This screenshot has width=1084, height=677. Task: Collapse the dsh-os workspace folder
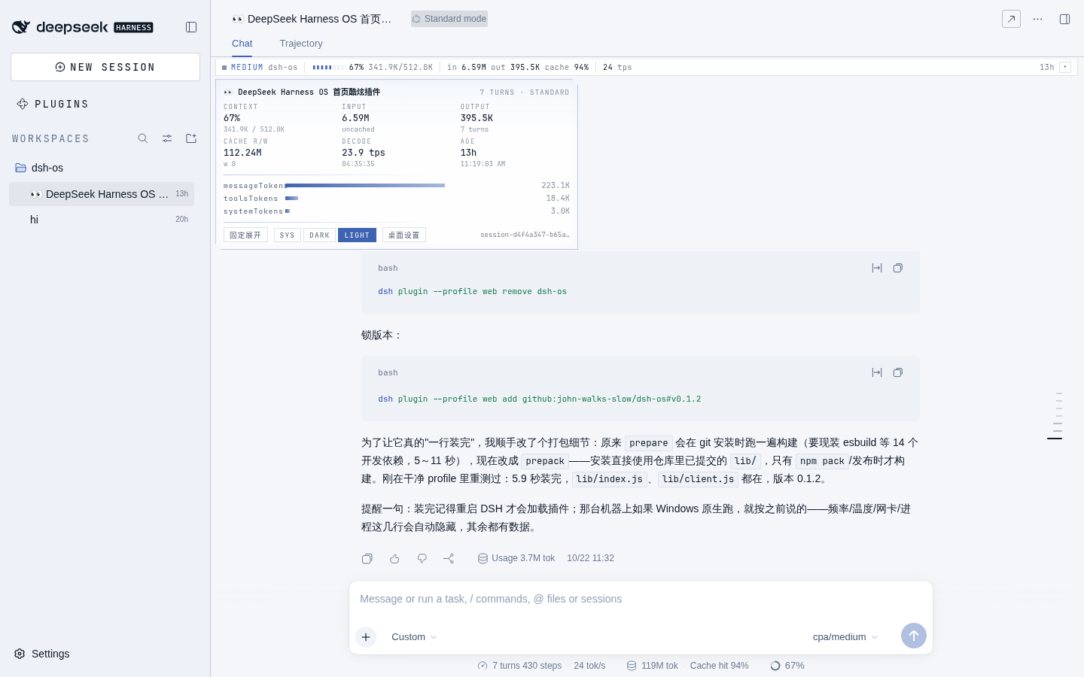point(102,168)
